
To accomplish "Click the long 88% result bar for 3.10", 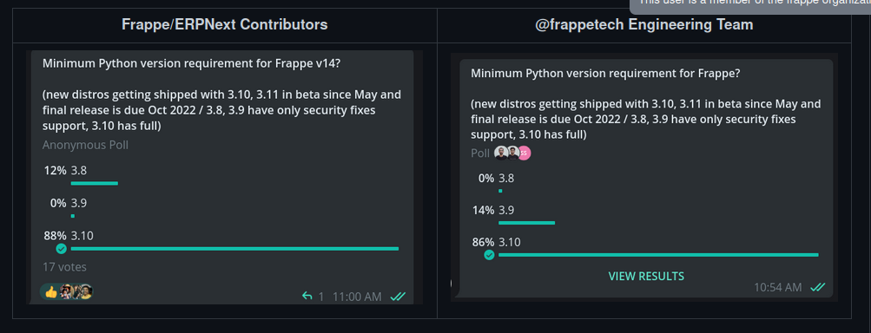I will point(235,249).
